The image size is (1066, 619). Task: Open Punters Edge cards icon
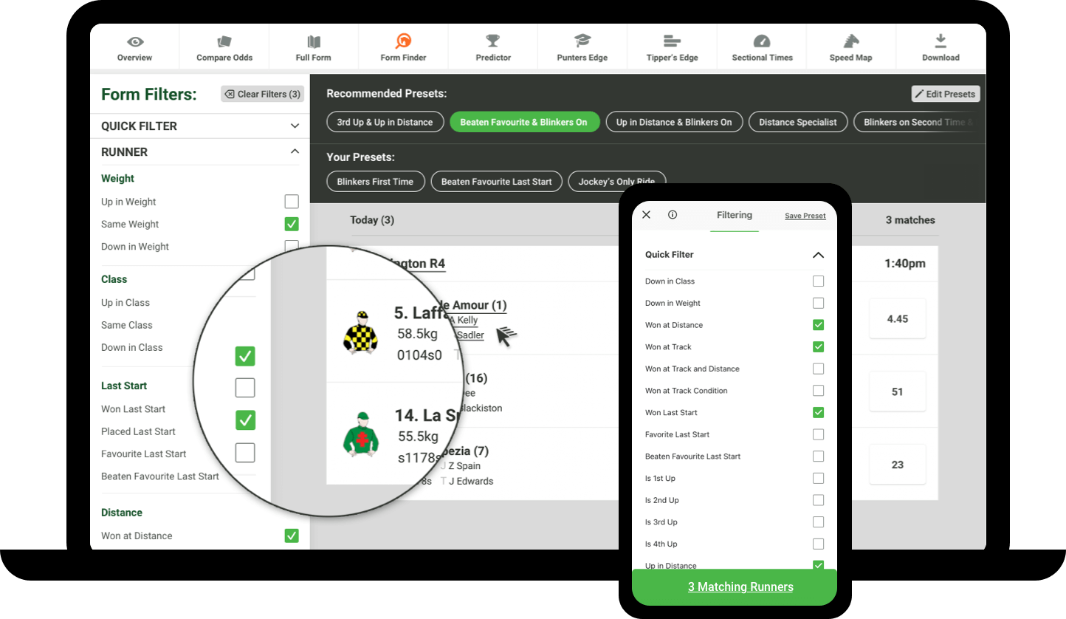click(x=582, y=41)
